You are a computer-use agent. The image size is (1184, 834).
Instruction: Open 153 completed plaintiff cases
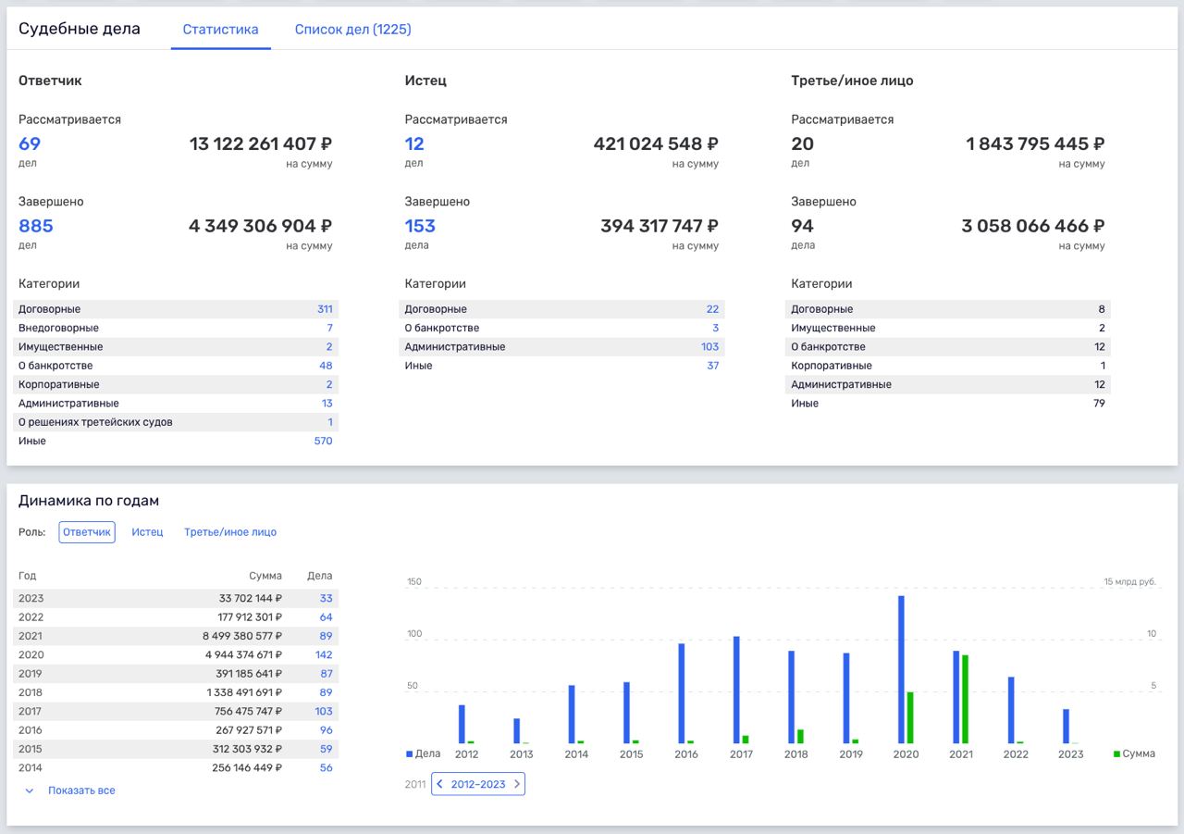tap(420, 226)
